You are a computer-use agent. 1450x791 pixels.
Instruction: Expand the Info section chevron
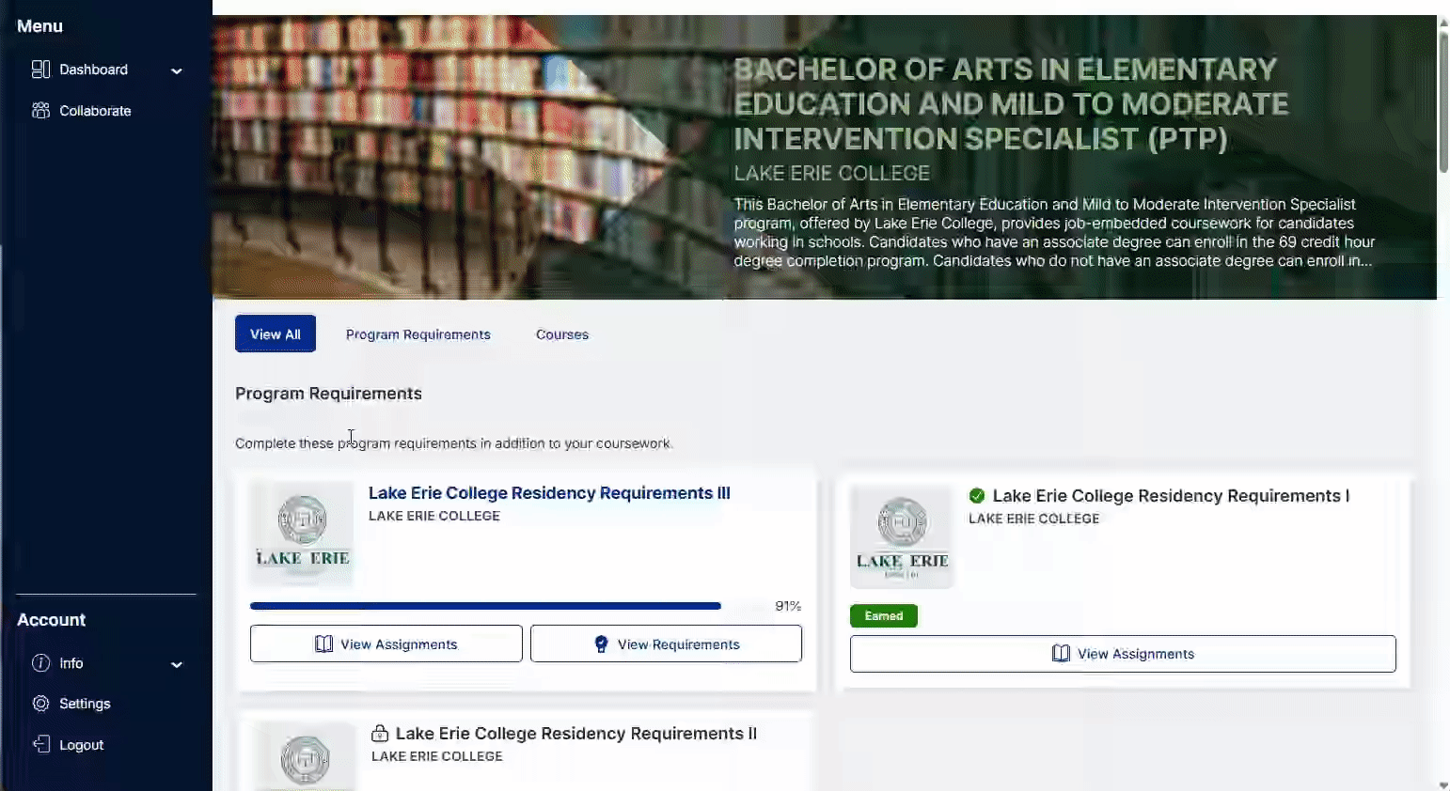point(176,664)
